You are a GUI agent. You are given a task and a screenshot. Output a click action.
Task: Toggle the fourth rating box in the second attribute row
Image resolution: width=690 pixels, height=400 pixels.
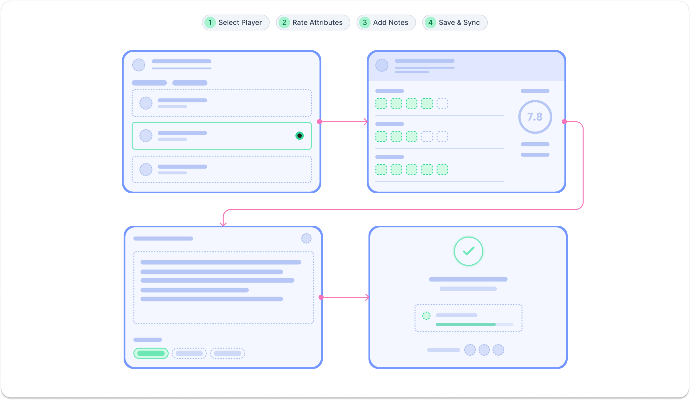point(427,137)
